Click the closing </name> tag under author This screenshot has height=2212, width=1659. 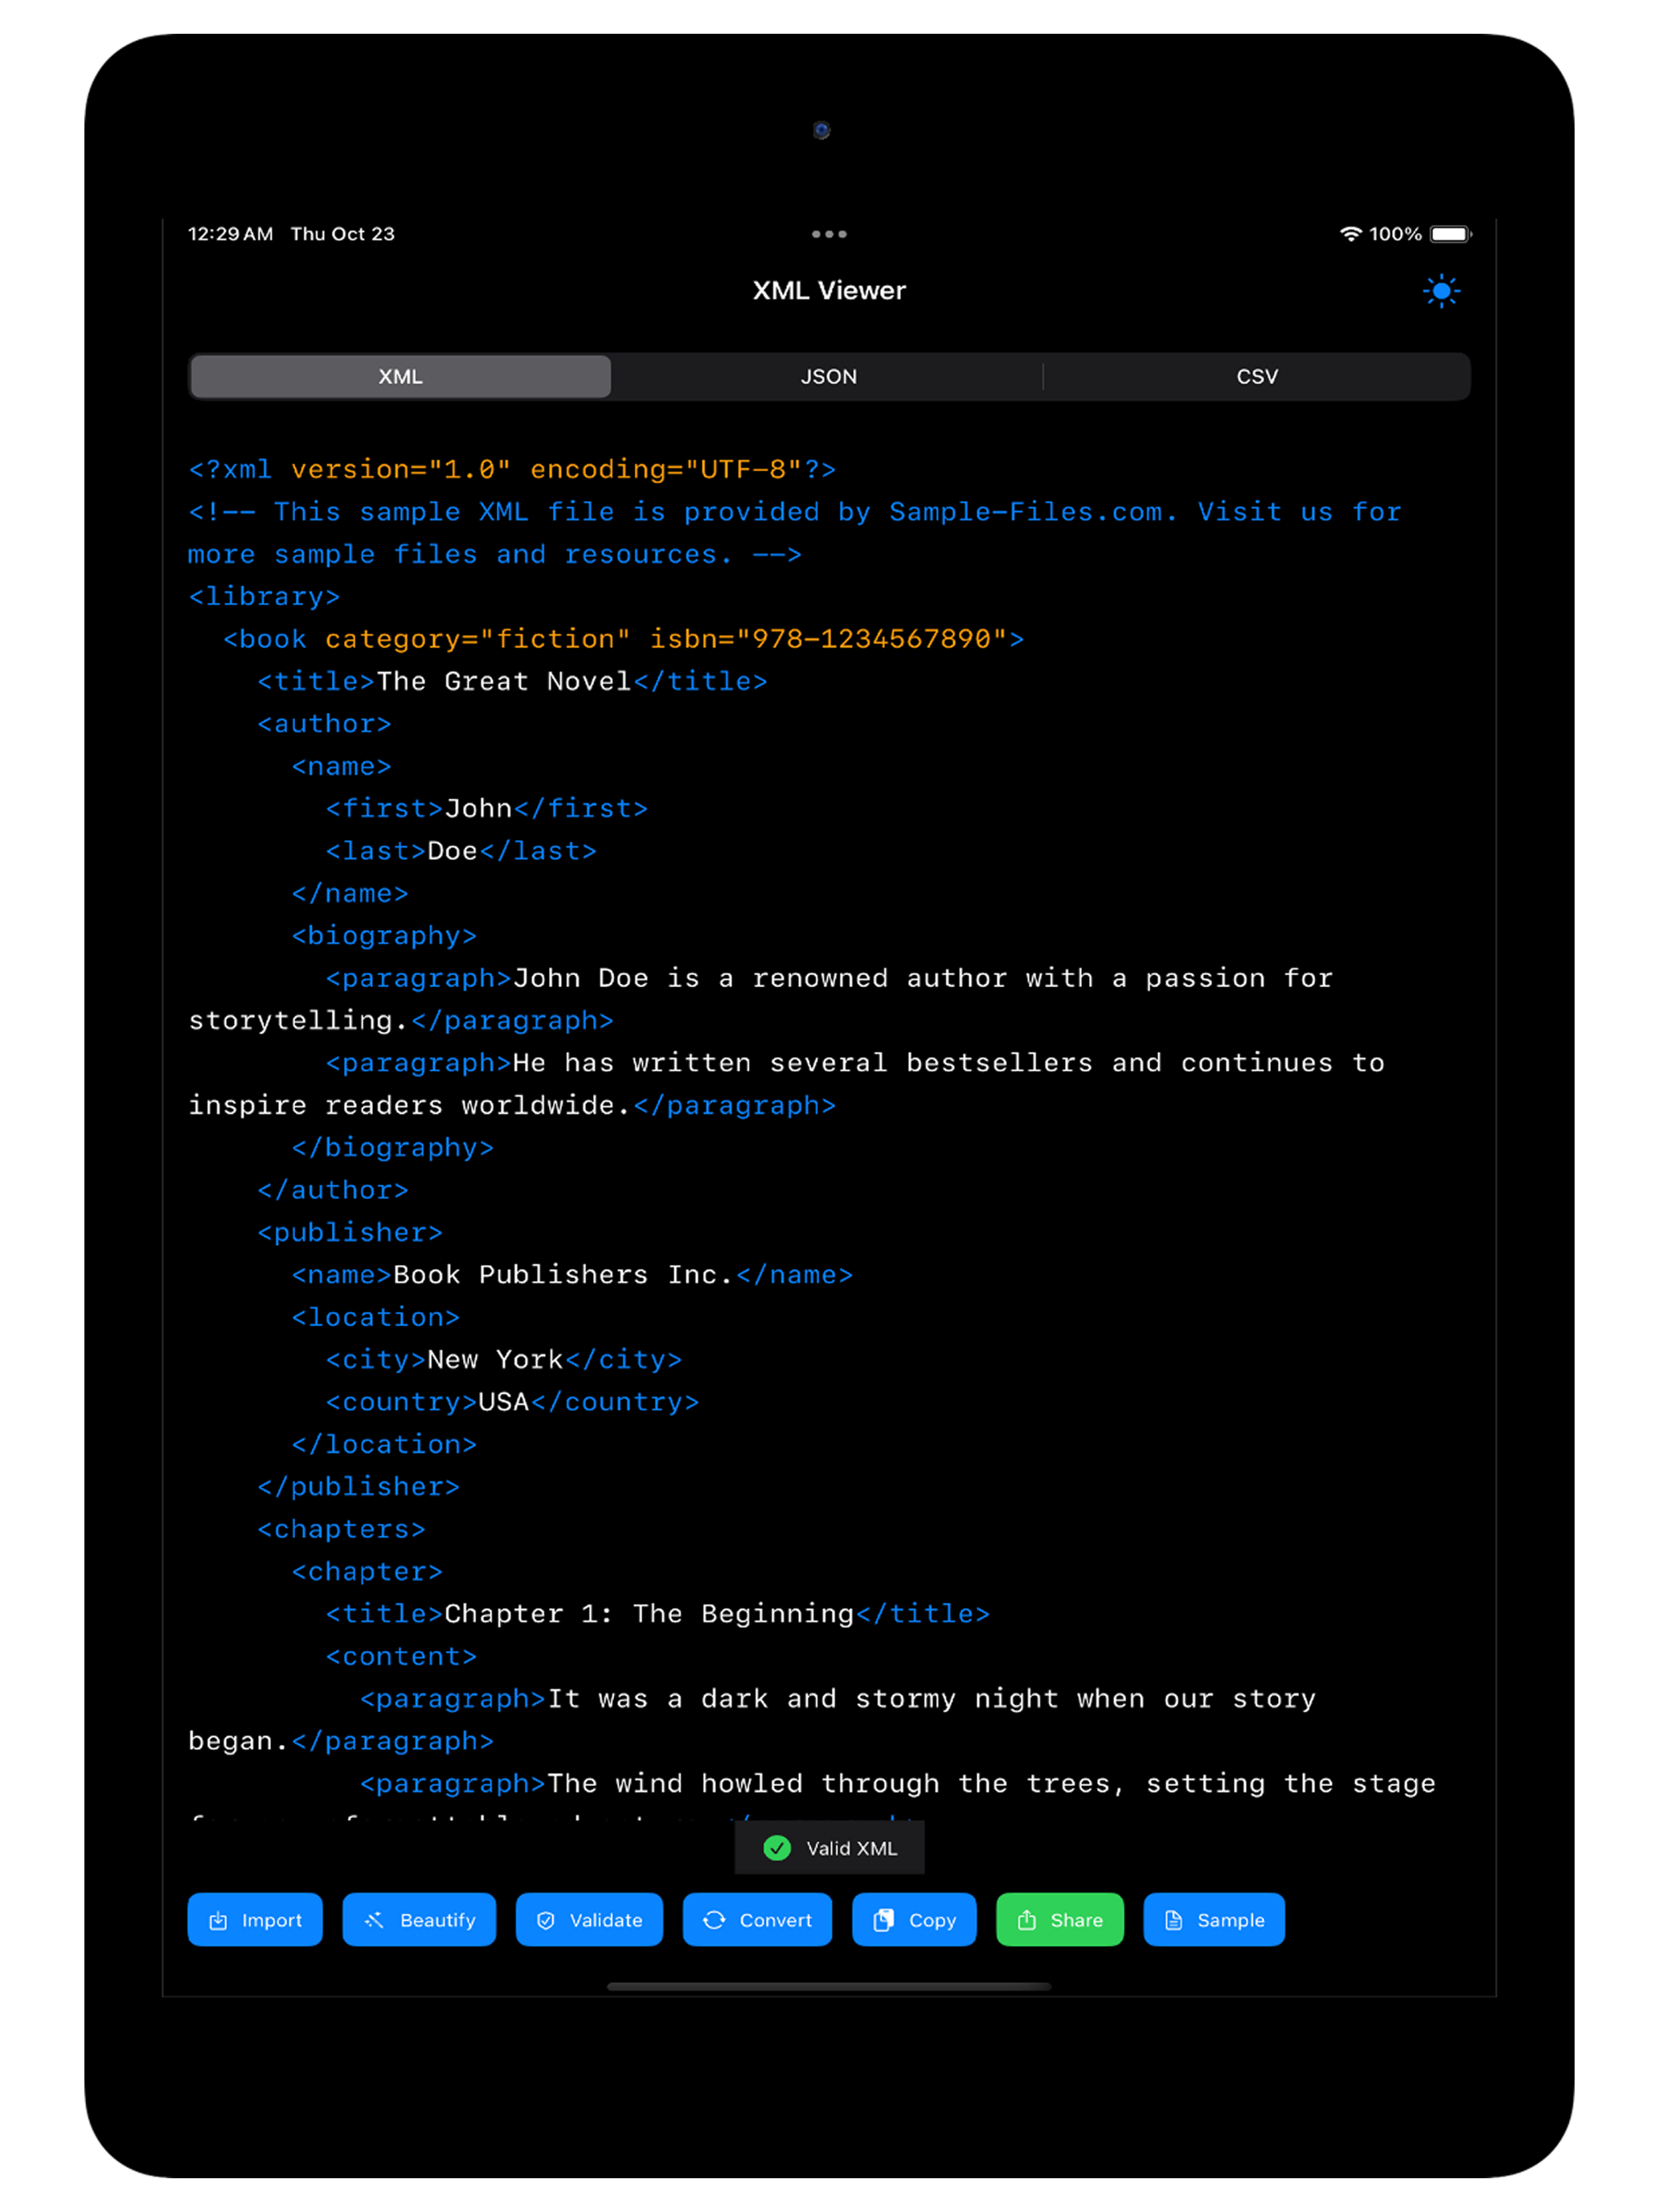(350, 893)
